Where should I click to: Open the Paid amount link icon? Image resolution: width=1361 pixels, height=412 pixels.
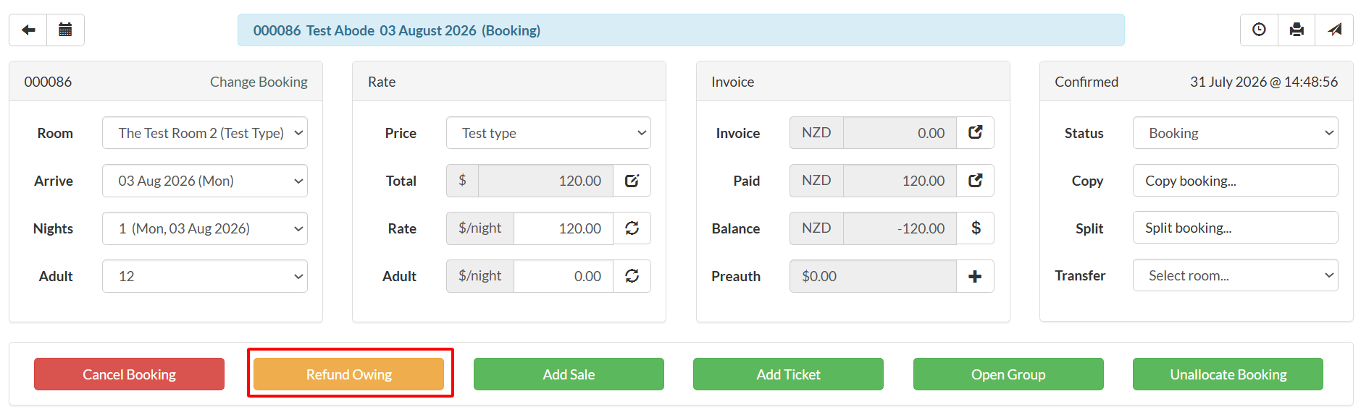[x=975, y=180]
